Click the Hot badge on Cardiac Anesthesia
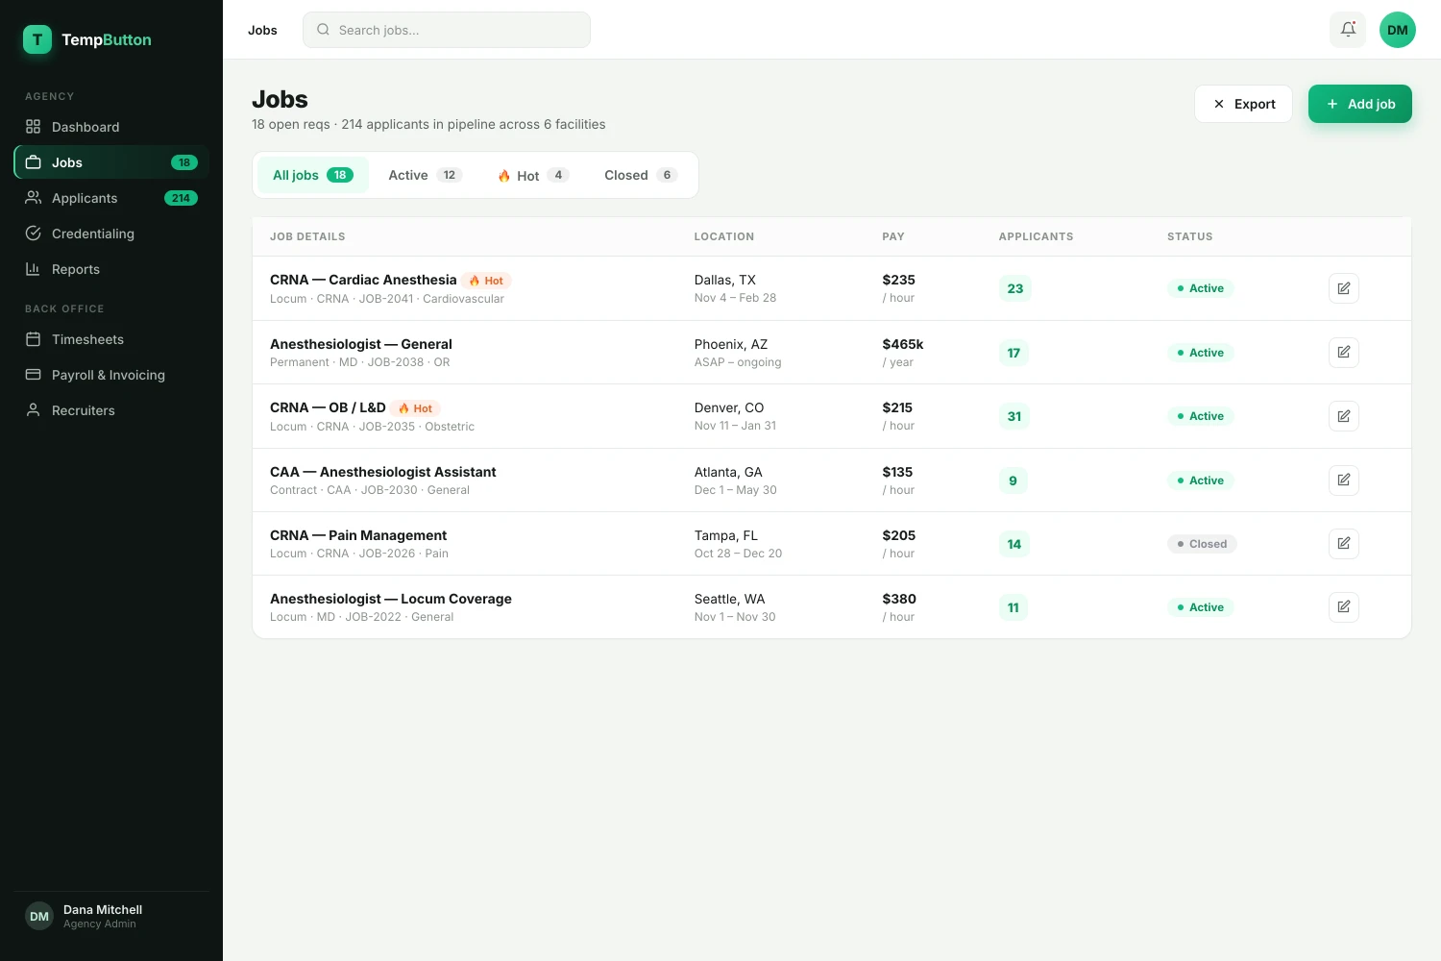Viewport: 1441px width, 961px height. (x=486, y=281)
